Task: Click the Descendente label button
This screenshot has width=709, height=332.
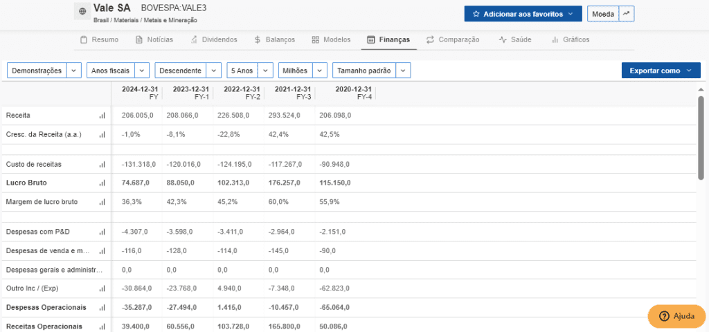Action: 181,71
